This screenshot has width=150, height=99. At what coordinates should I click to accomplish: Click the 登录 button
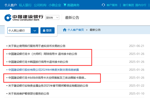click(47, 30)
